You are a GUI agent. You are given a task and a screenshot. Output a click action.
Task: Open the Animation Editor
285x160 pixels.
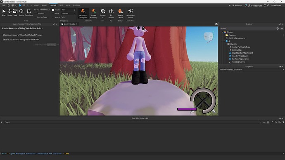(x=131, y=14)
